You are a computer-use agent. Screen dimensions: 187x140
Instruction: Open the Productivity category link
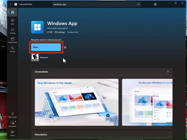click(73, 32)
